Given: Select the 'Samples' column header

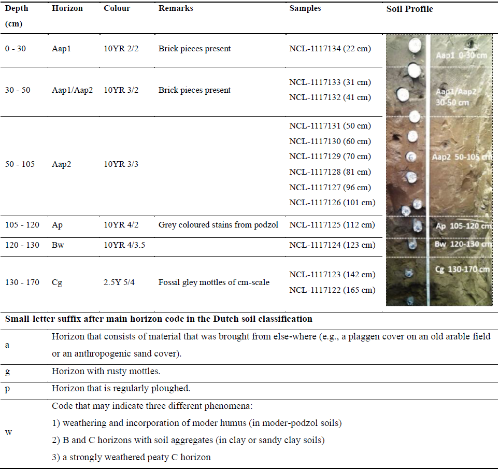Looking at the screenshot, I should click(x=305, y=9).
